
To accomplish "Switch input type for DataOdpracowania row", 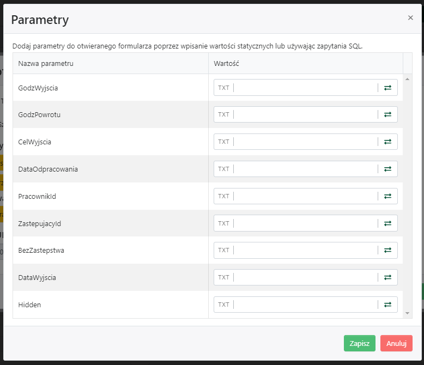I will (x=387, y=169).
